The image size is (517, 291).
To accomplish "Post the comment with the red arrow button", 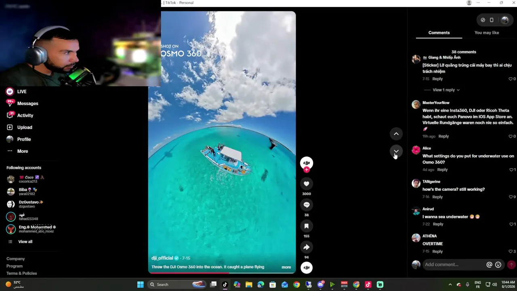I will (x=511, y=265).
